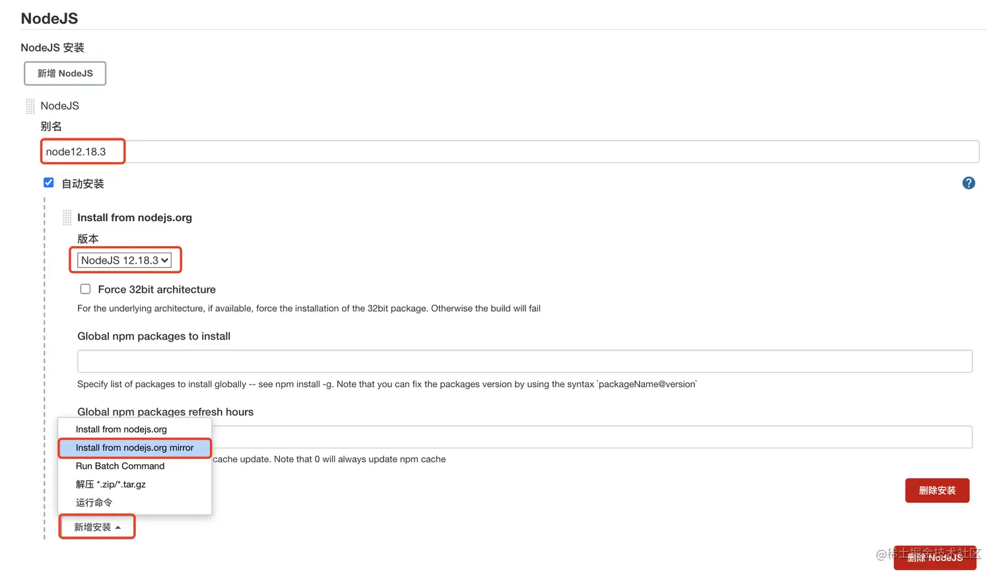Grab the Install from nodejs.org drag handle

67,218
